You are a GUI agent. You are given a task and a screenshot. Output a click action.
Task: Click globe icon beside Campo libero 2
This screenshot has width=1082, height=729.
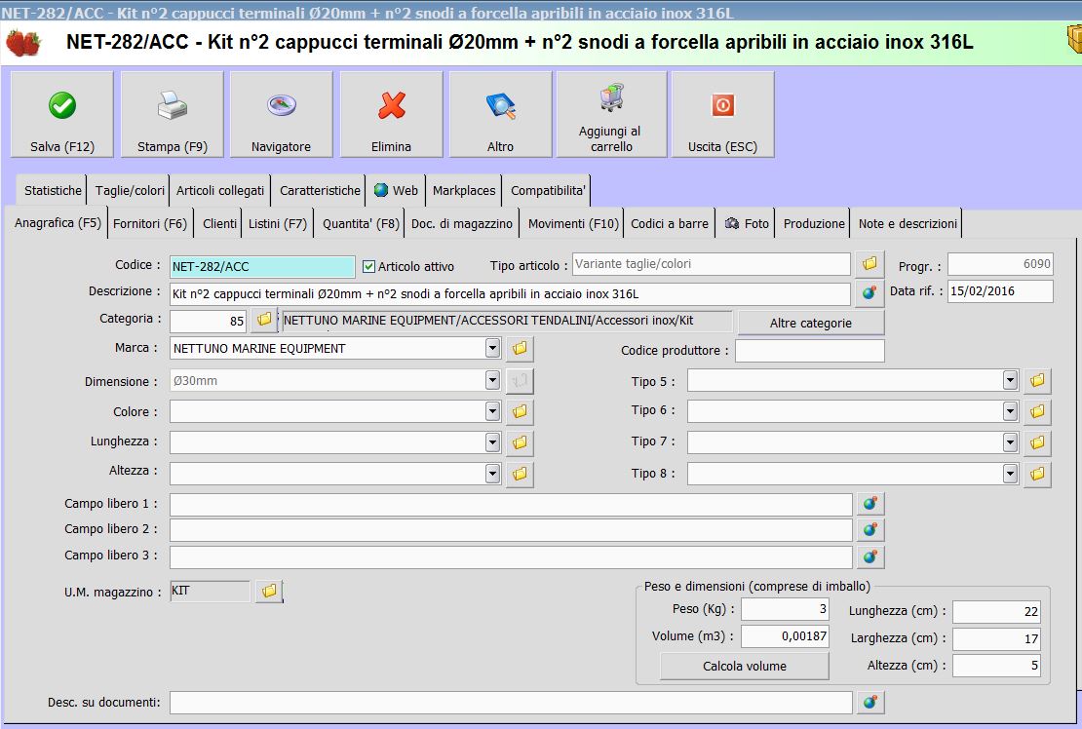(870, 529)
